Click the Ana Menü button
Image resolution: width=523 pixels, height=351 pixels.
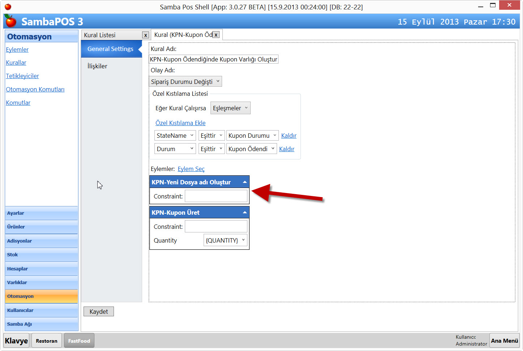coord(504,341)
